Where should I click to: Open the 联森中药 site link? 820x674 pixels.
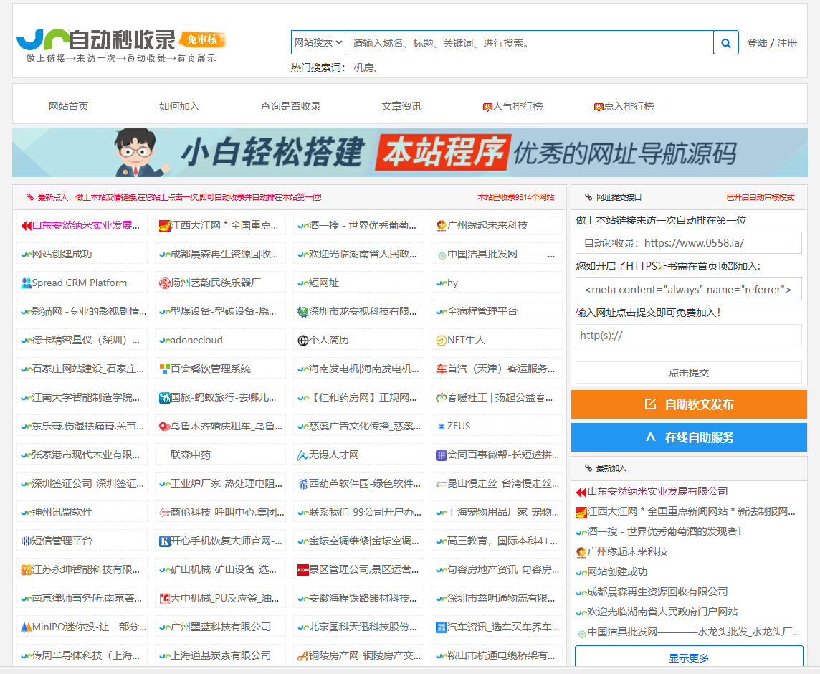pyautogui.click(x=191, y=455)
